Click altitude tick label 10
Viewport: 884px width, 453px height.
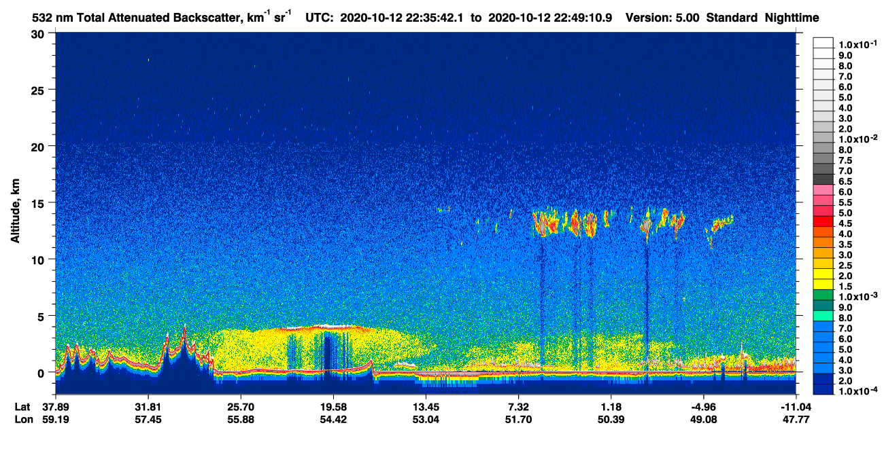point(39,259)
